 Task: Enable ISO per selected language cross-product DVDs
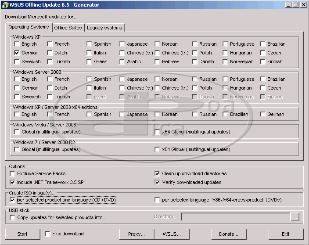click(x=157, y=200)
